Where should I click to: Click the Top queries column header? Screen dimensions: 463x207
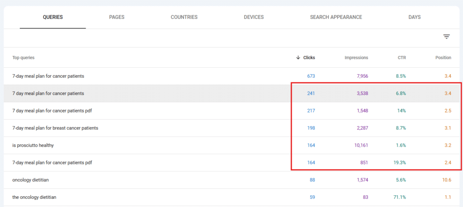(x=24, y=57)
